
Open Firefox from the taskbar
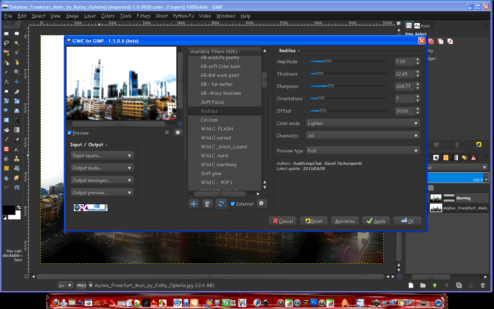56,302
